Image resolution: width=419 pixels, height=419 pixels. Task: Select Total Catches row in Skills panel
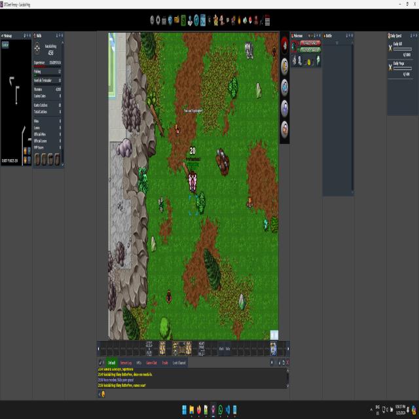click(47, 112)
